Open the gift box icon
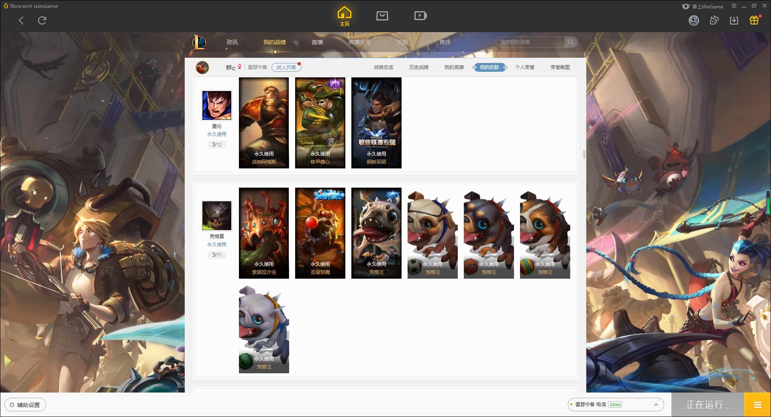The width and height of the screenshot is (771, 417). click(x=754, y=20)
